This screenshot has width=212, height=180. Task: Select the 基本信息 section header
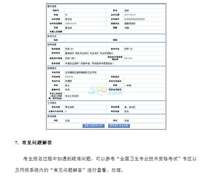(x=52, y=6)
